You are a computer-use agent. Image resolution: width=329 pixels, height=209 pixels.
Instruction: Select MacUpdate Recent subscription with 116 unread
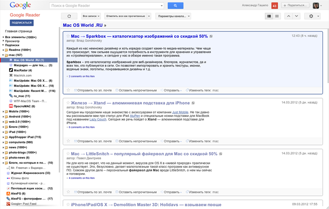(32, 91)
